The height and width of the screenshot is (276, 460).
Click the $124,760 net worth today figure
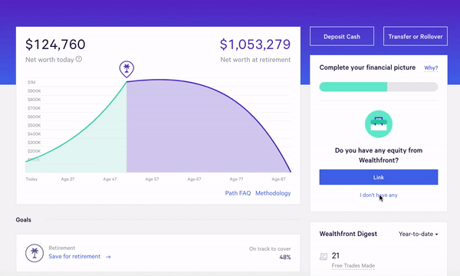55,44
